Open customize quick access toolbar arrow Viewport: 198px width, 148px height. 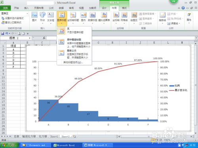point(28,34)
